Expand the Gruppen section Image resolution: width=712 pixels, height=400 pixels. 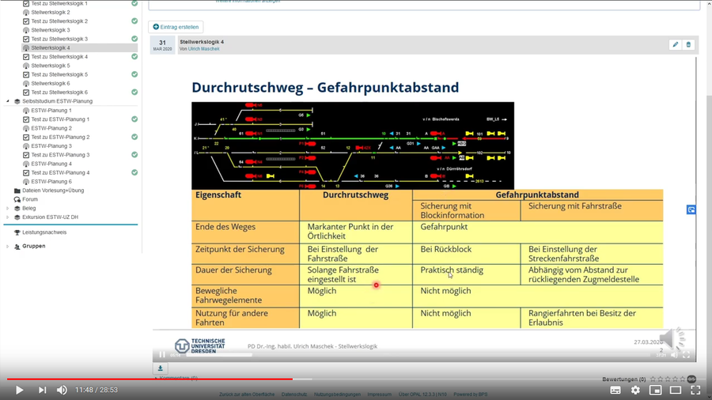(x=7, y=247)
